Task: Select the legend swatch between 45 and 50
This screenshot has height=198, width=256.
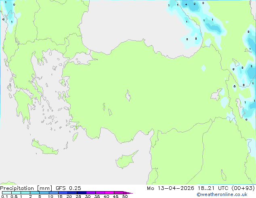Action: [119, 193]
